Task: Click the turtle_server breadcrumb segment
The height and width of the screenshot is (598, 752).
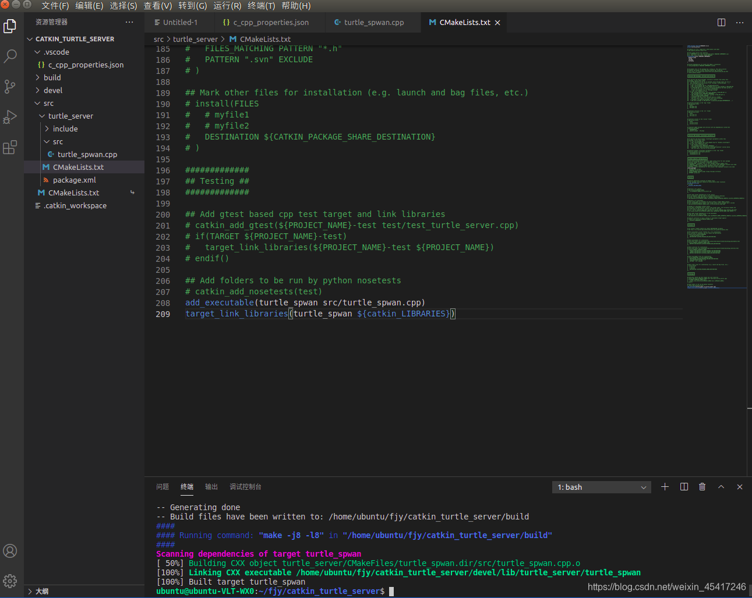Action: coord(195,39)
